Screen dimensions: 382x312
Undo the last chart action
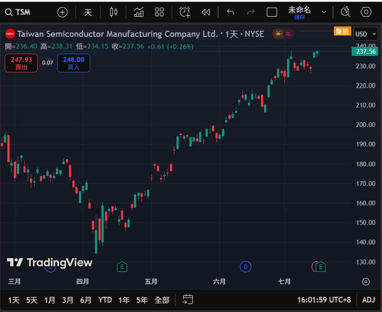pyautogui.click(x=231, y=12)
